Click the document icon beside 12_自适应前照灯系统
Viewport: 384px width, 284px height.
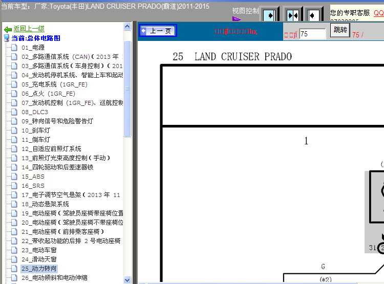point(14,149)
